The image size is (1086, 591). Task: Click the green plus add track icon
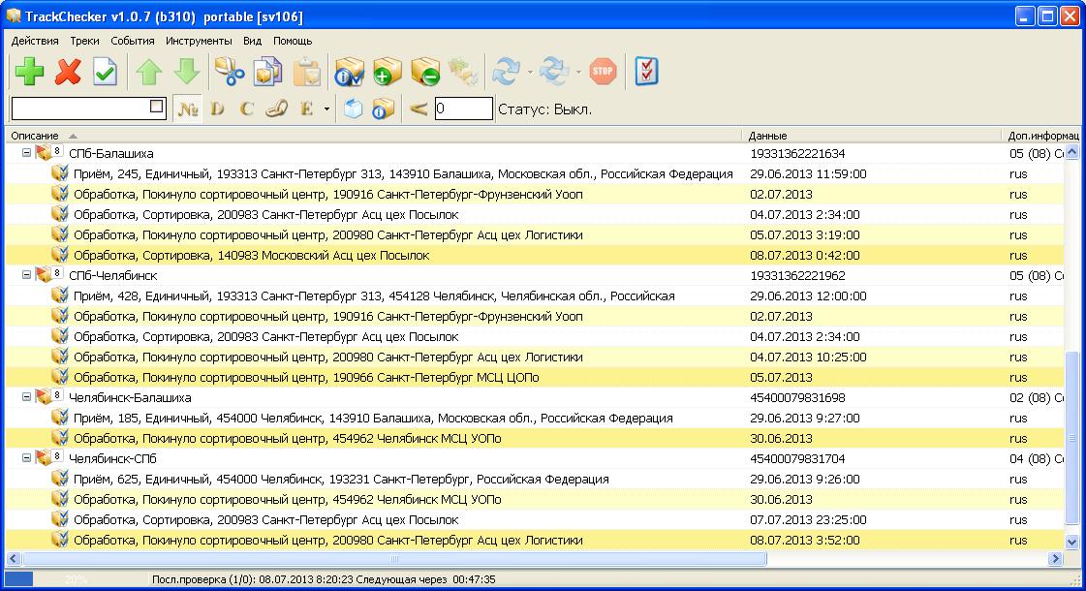(x=29, y=72)
